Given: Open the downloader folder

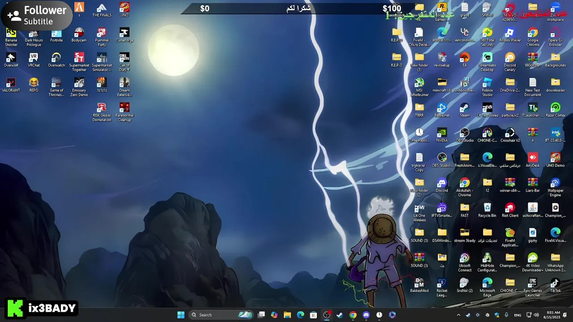Looking at the screenshot, I should coord(556,85).
